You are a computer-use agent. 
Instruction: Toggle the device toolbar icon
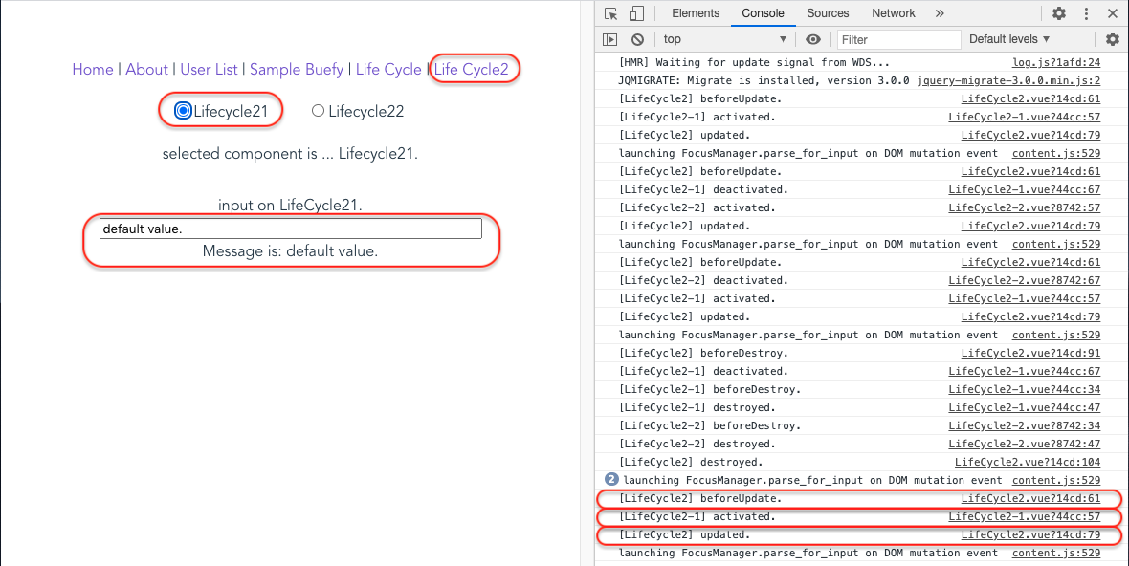pyautogui.click(x=636, y=13)
